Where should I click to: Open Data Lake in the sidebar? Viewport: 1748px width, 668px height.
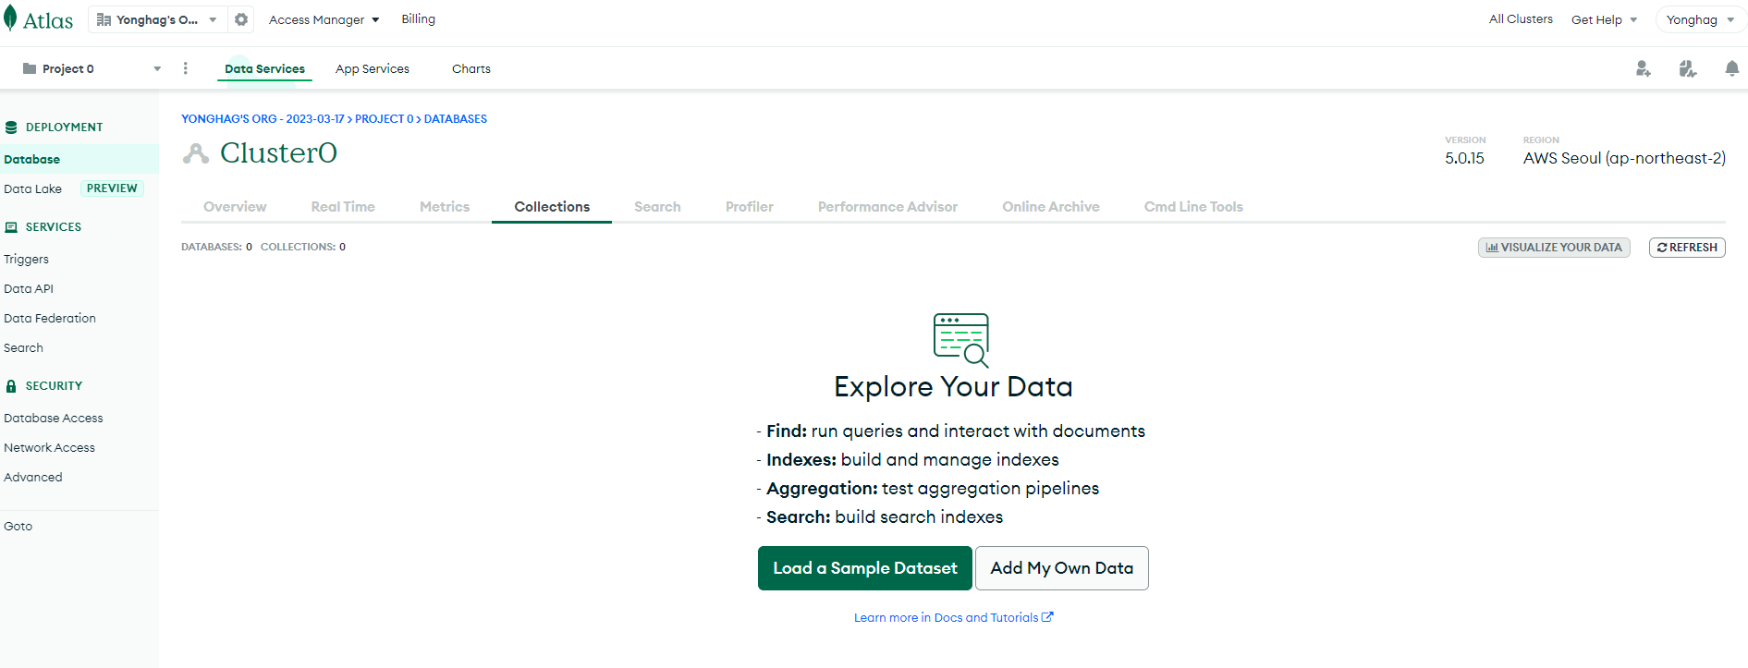pyautogui.click(x=32, y=188)
